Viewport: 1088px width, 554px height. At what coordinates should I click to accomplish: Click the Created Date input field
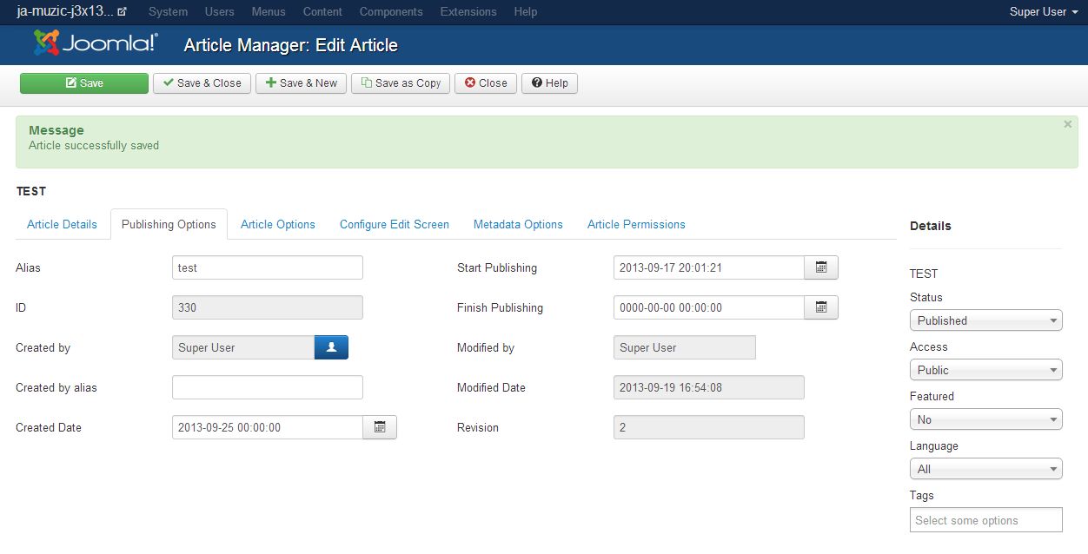point(268,427)
